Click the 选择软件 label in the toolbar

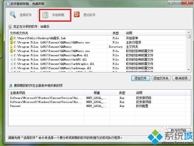click(x=25, y=15)
